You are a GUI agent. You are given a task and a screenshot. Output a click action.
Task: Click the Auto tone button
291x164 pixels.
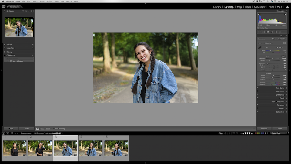click(283, 56)
